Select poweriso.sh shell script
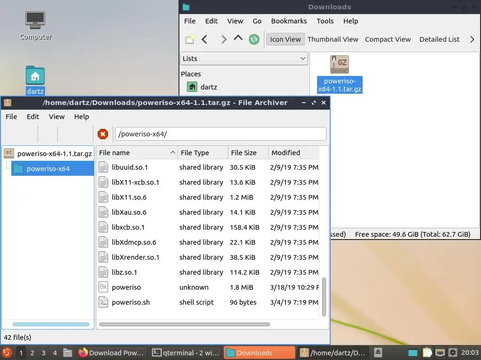The image size is (481, 360). click(208, 302)
